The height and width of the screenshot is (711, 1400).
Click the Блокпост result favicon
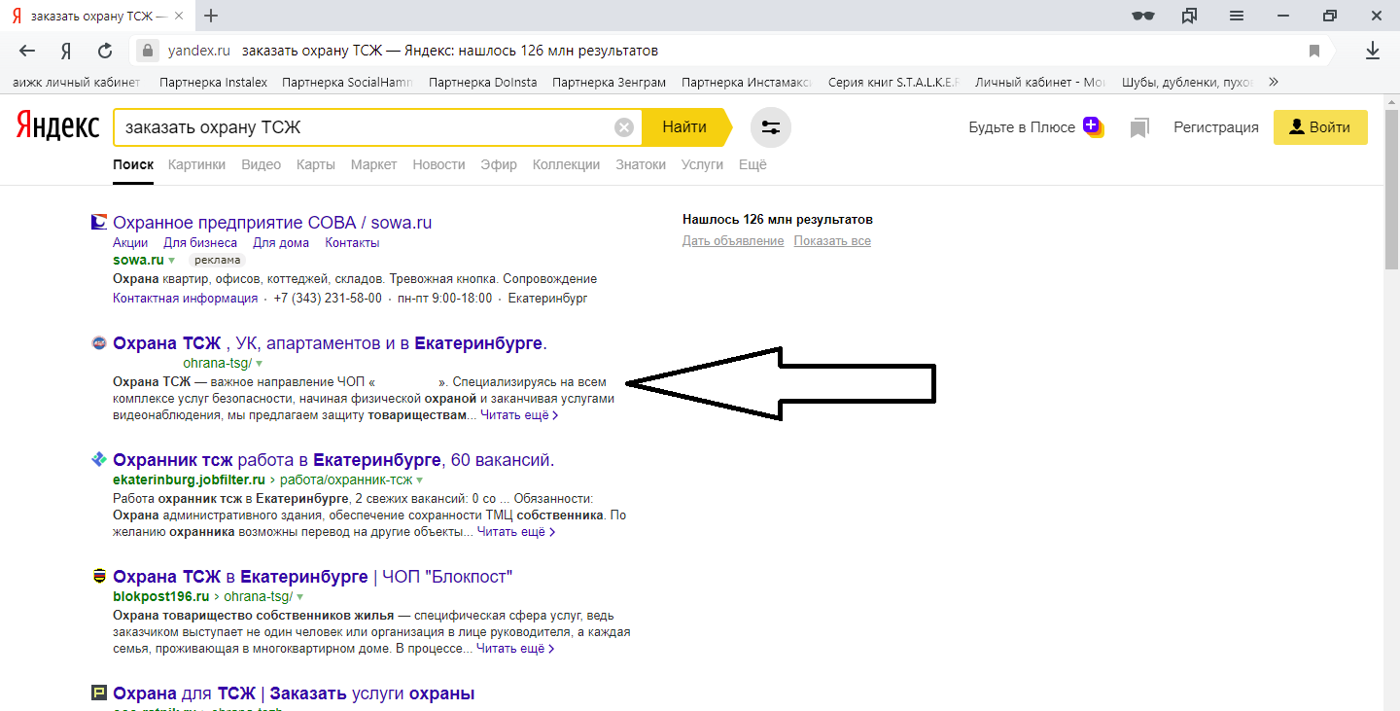98,576
